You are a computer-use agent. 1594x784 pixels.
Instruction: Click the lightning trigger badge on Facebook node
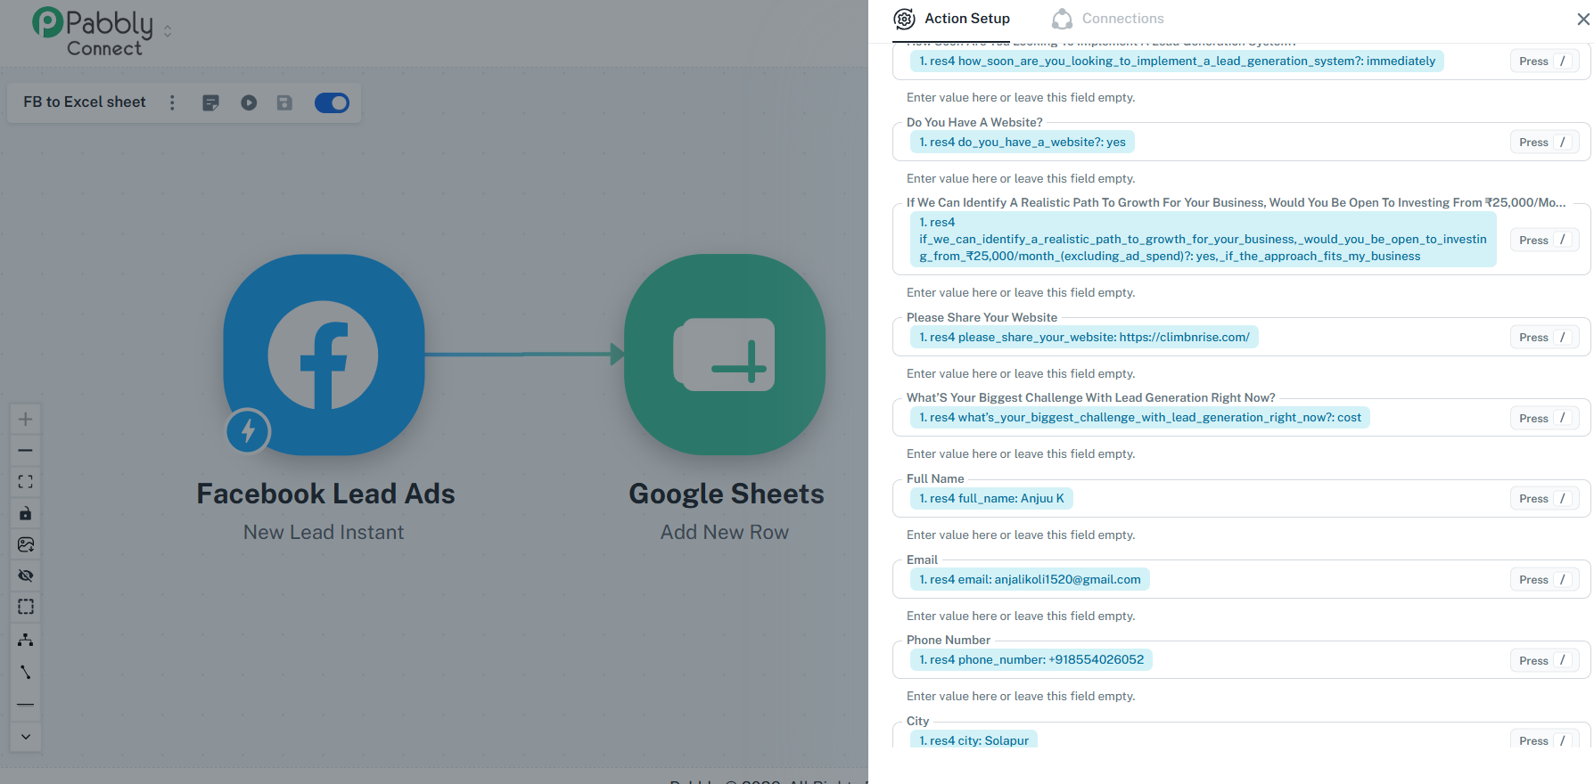(x=248, y=431)
